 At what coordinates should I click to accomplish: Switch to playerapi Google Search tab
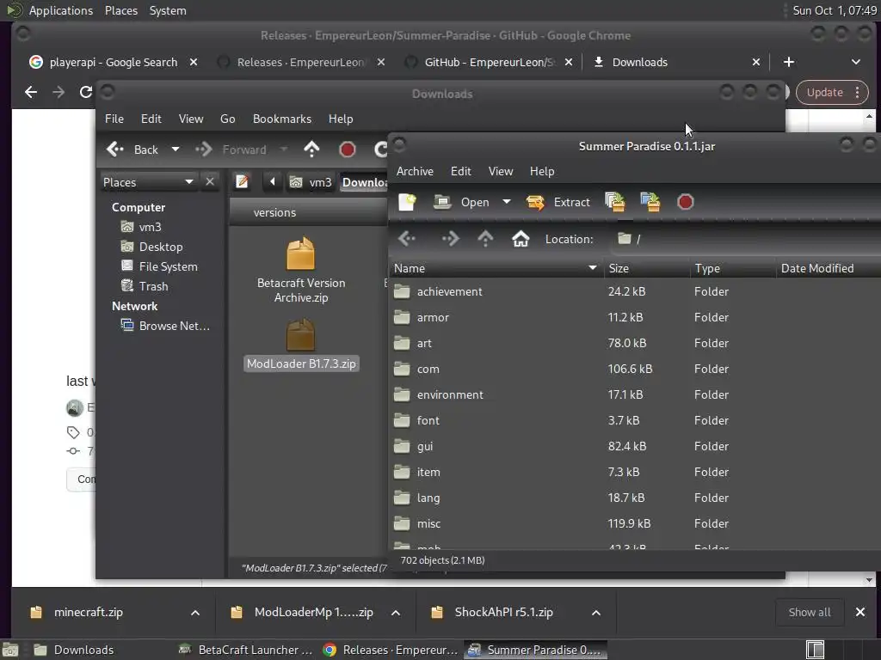click(x=113, y=62)
